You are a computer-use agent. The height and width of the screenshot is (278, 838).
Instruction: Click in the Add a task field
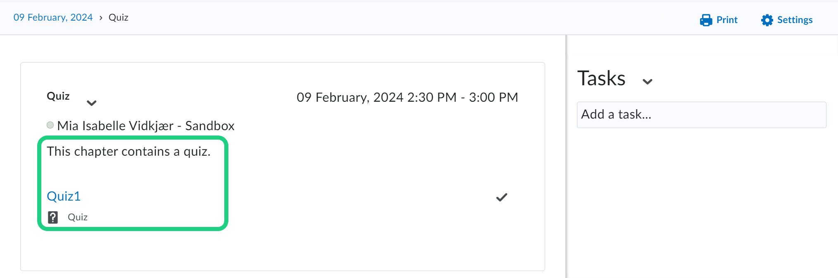tap(701, 114)
